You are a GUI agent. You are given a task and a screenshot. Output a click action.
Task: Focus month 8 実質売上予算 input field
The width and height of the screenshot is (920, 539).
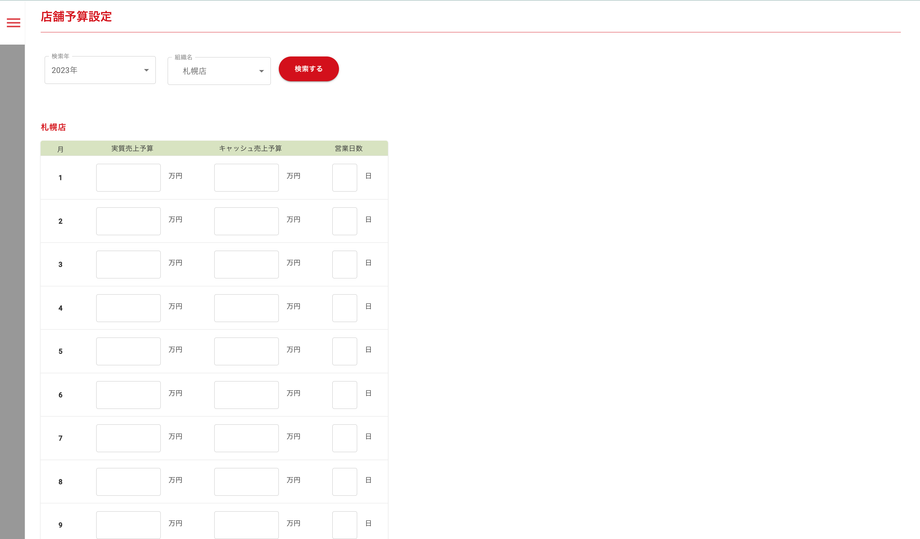pyautogui.click(x=128, y=482)
